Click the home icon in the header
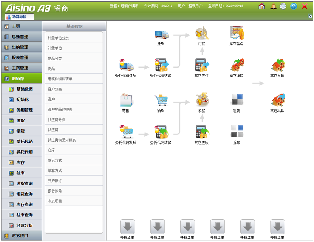314x242 pixels. (261, 6)
